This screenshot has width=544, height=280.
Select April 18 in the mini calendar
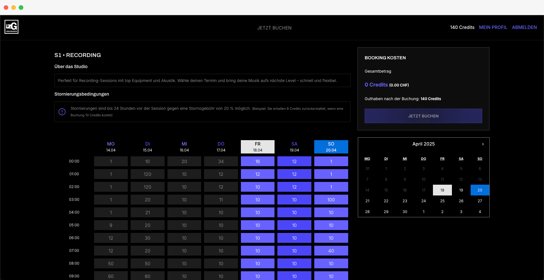(442, 190)
